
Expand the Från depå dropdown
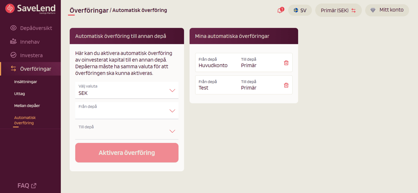[x=127, y=111]
